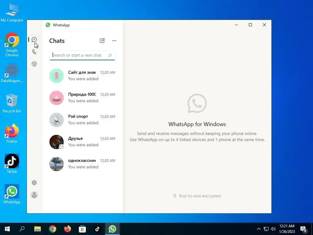Open the Прерода-100 chat
The width and height of the screenshot is (313, 235).
click(82, 98)
